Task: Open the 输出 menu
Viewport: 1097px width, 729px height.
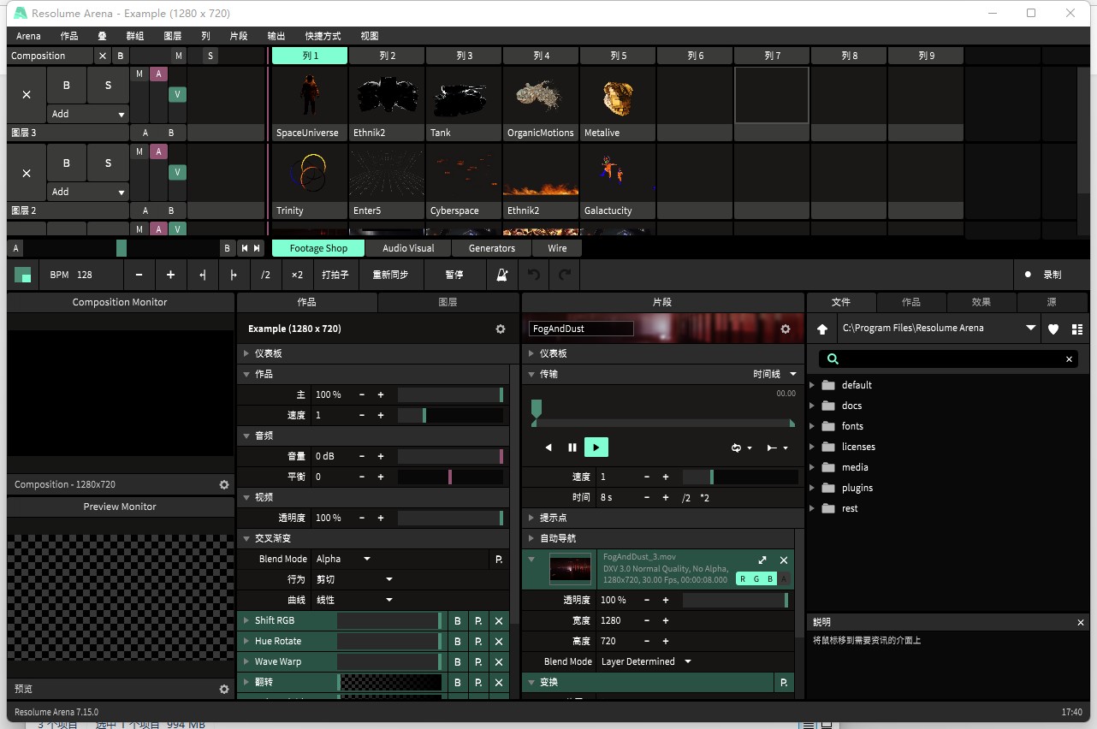Action: click(276, 36)
